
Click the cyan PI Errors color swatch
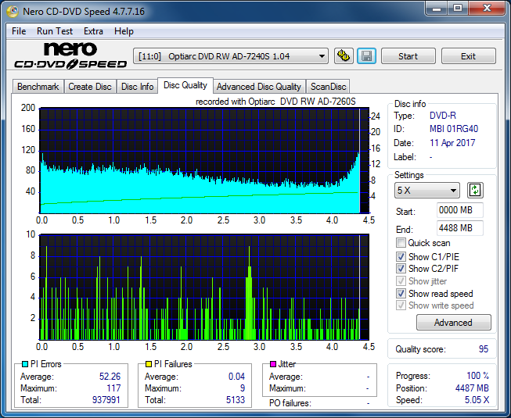[25, 364]
